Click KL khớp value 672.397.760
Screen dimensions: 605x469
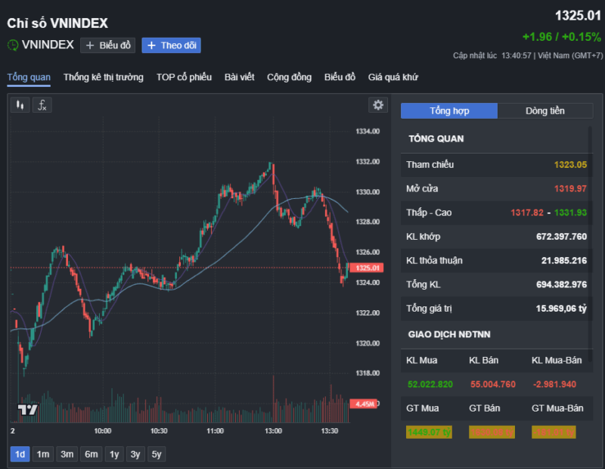click(x=561, y=237)
